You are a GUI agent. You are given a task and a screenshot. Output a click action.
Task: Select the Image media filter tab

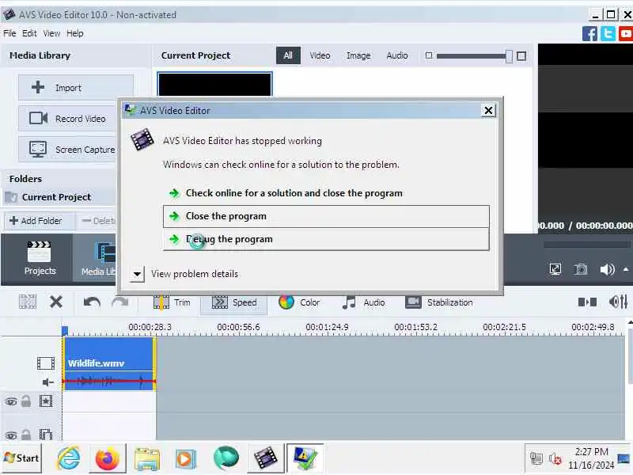click(x=358, y=55)
